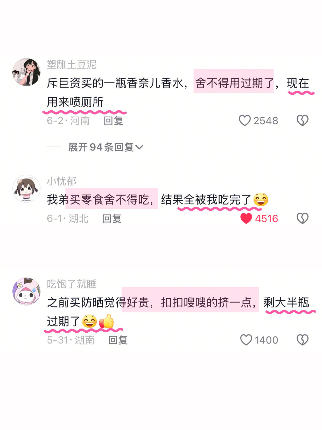Open username 塑雕土豆泥
The width and height of the screenshot is (322, 430).
coord(72,64)
